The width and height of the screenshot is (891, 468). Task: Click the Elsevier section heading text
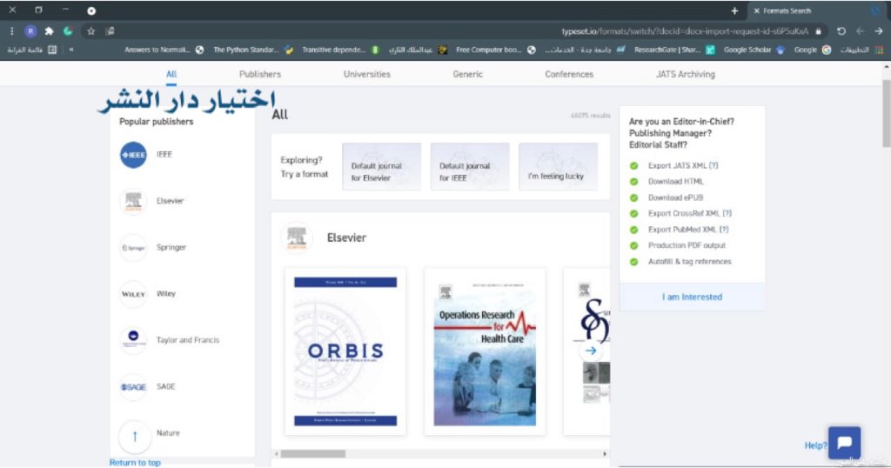tap(346, 238)
